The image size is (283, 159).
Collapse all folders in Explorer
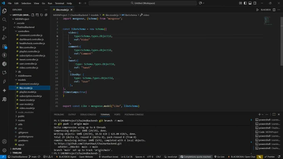pos(46,15)
